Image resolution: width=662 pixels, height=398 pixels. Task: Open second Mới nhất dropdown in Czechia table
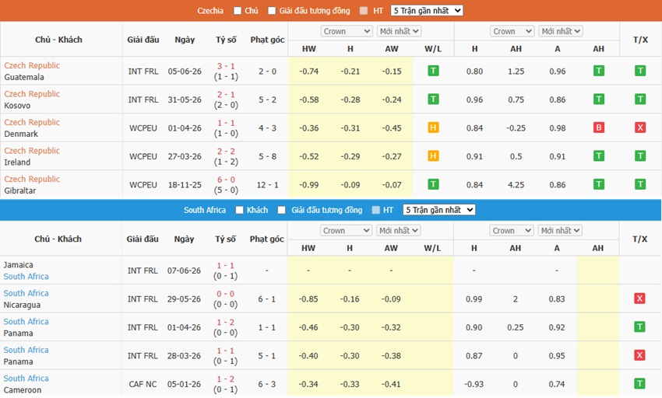click(x=561, y=31)
